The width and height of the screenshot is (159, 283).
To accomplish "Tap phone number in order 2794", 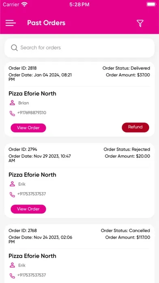I will click(x=32, y=194).
